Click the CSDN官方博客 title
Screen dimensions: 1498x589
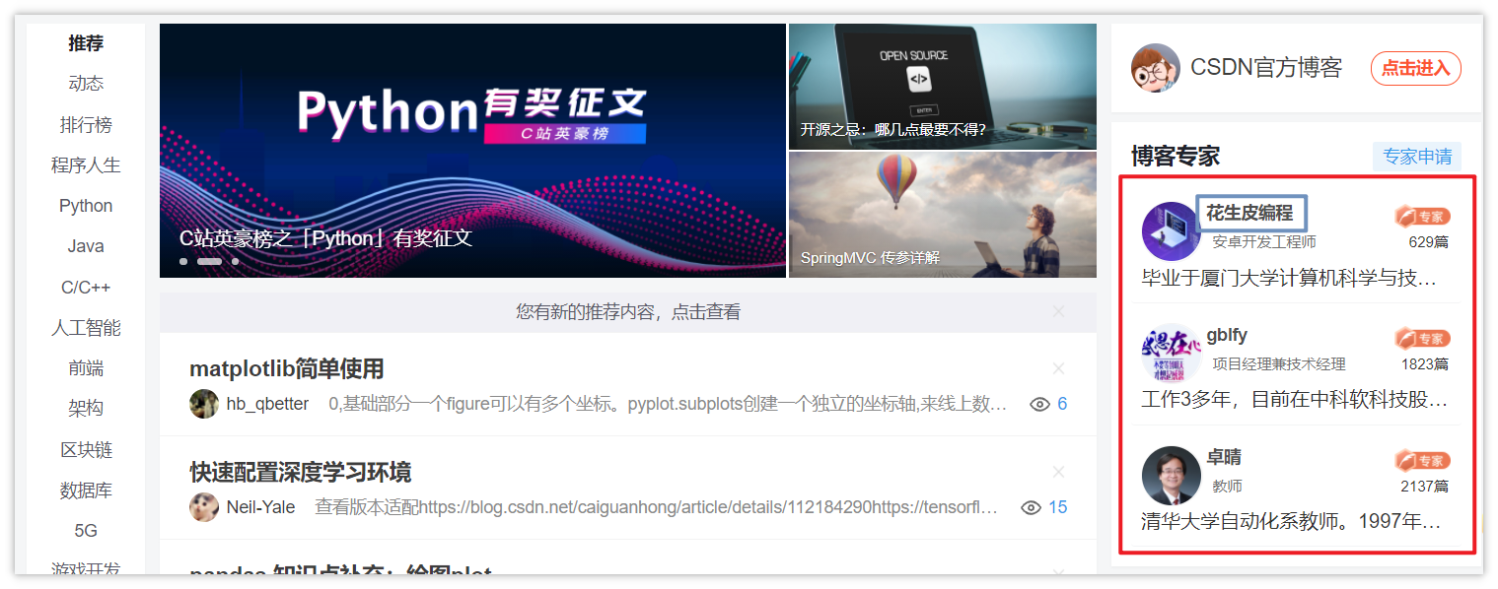pyautogui.click(x=1266, y=68)
